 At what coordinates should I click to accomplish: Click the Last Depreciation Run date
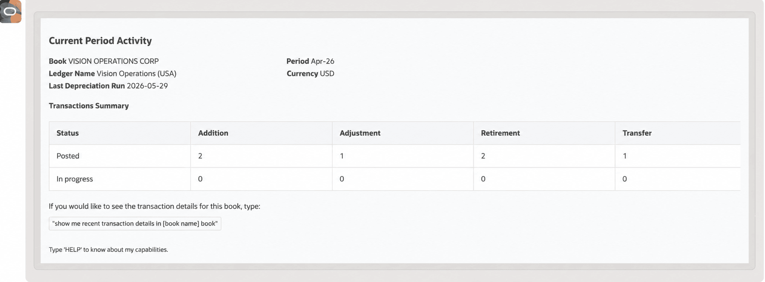coord(147,86)
